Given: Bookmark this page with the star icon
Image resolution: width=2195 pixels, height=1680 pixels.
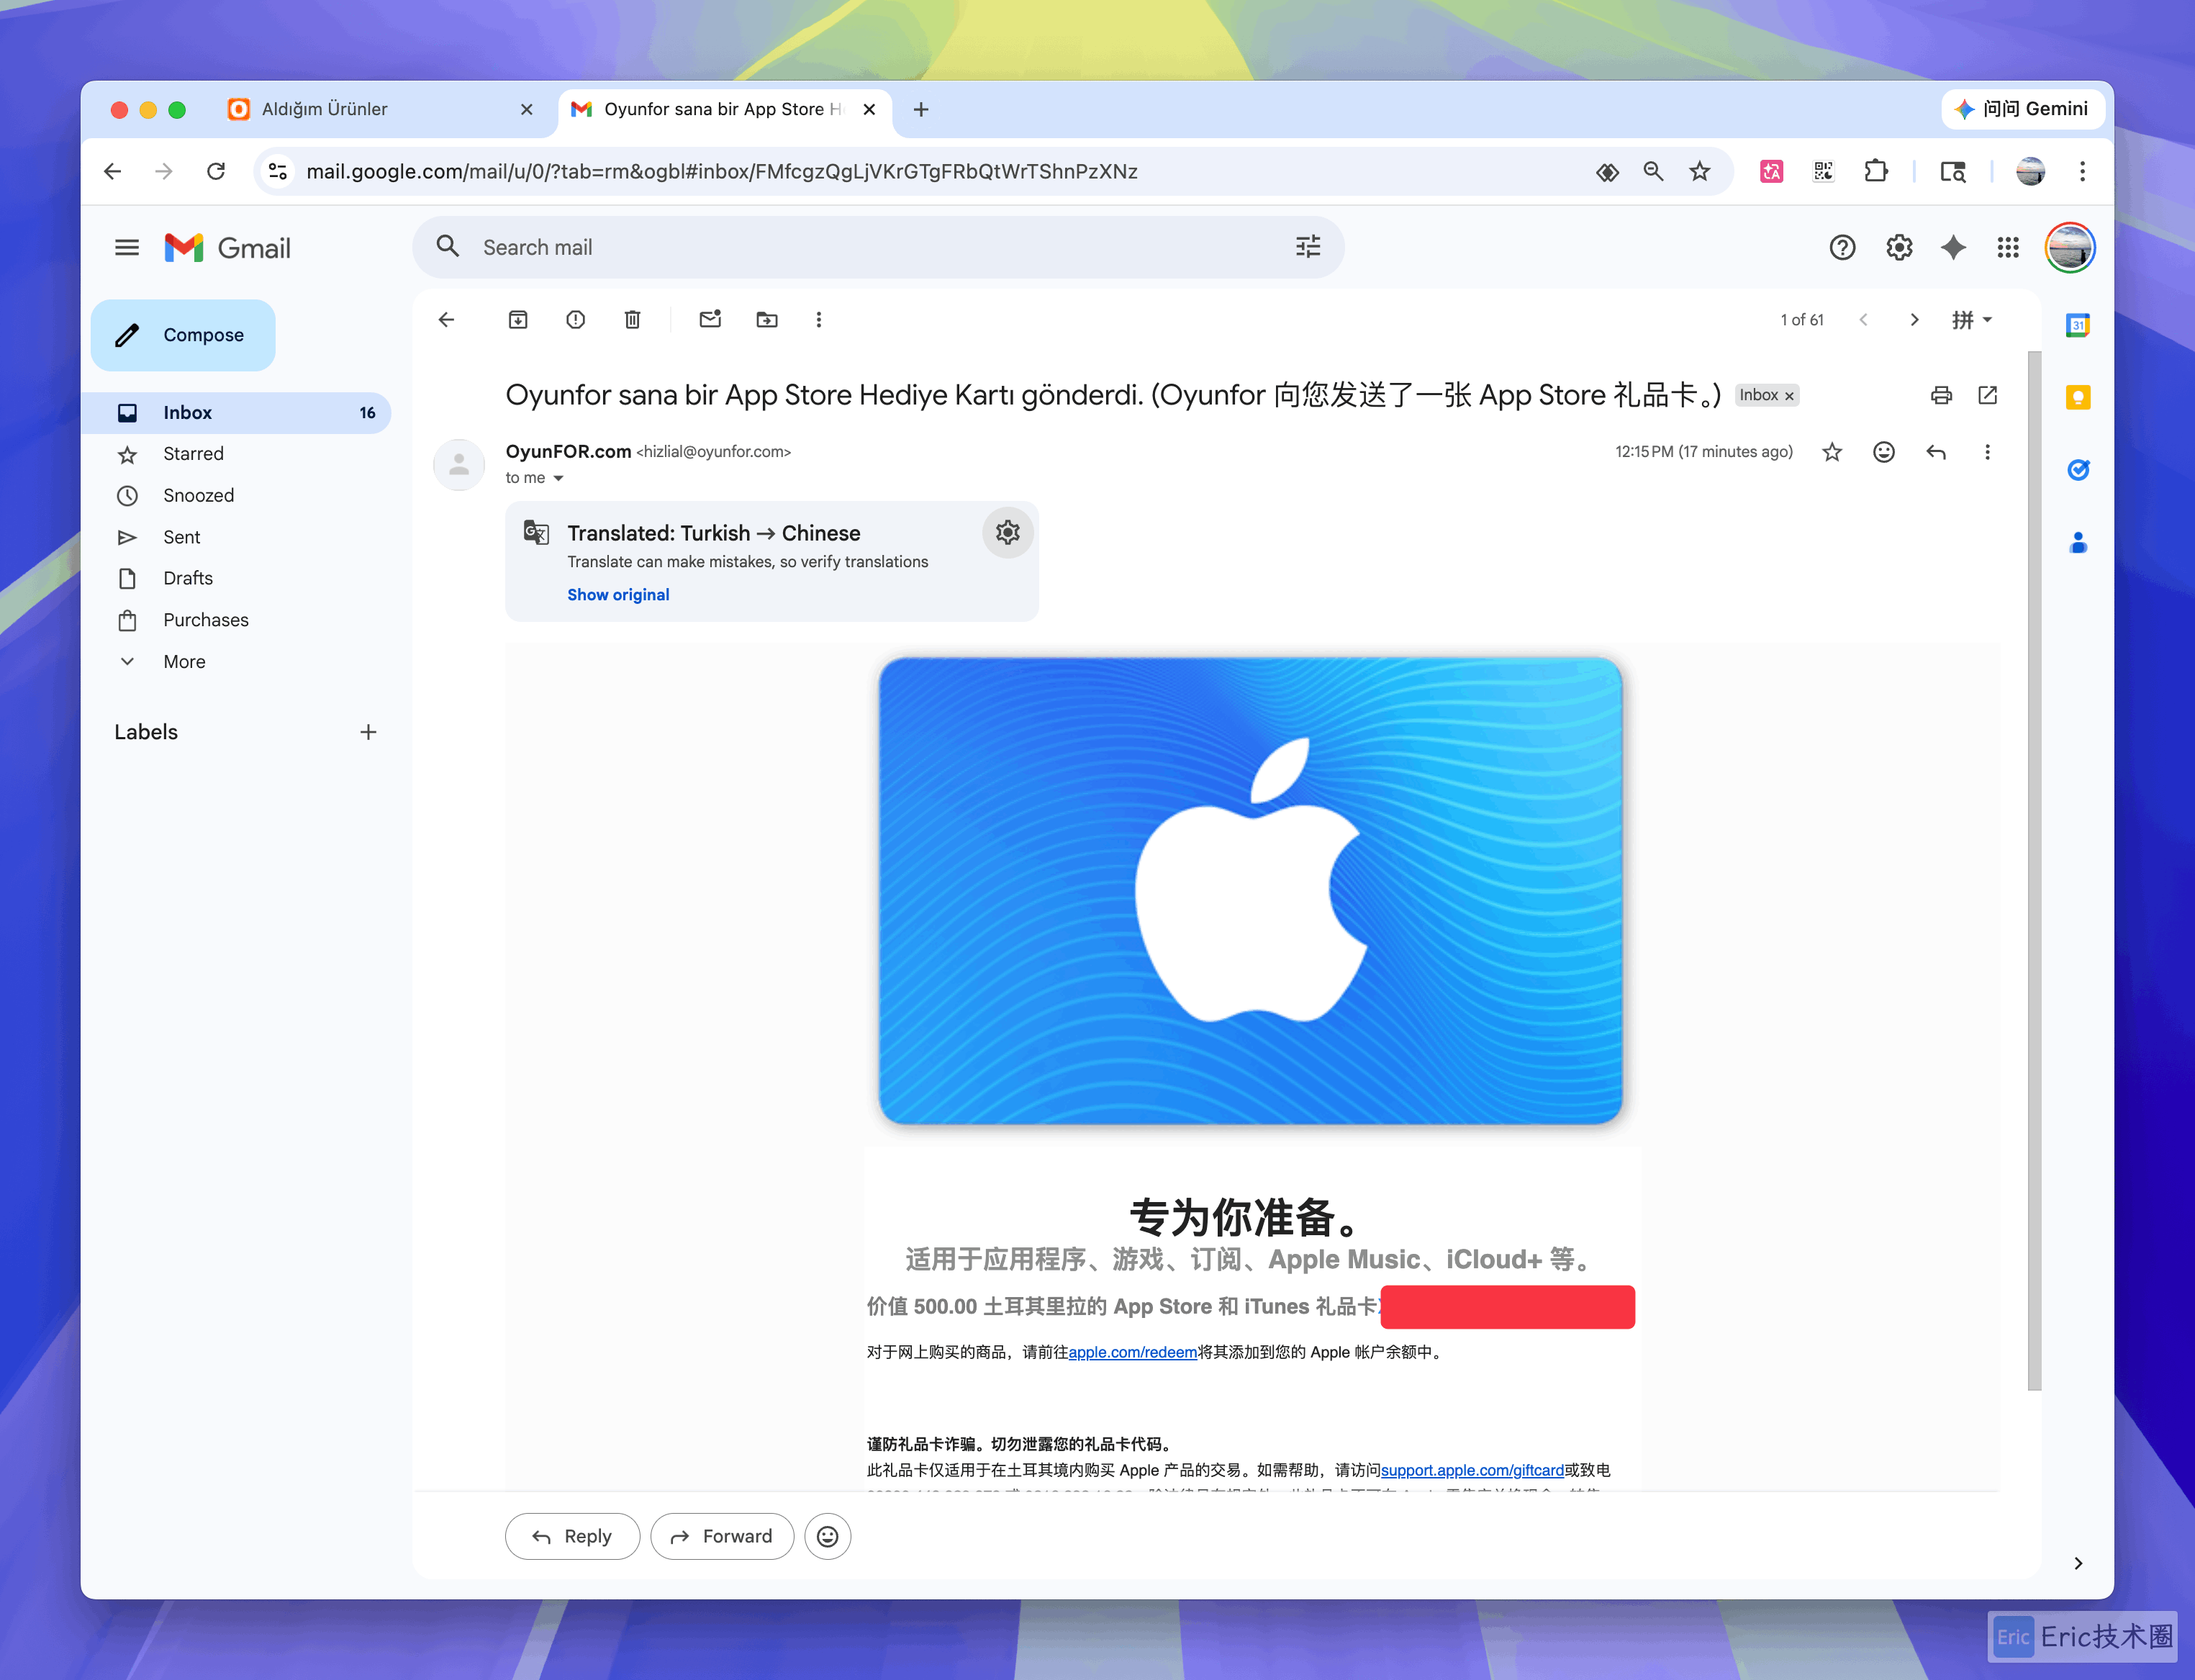Looking at the screenshot, I should (1699, 172).
